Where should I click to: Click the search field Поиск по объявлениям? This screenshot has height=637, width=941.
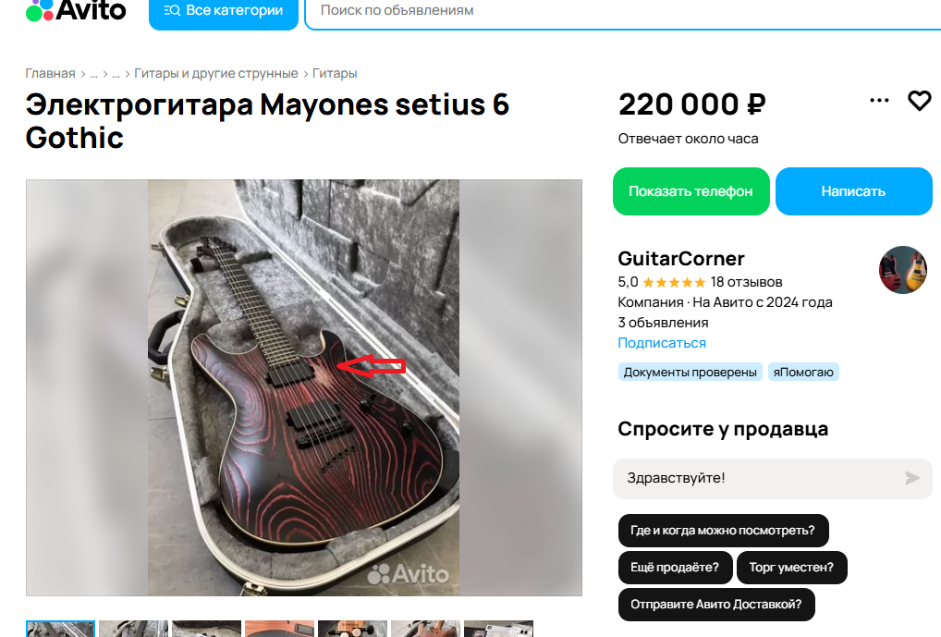[623, 11]
